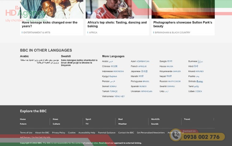Choose Hausa language link
This screenshot has width=232, height=146.
(166, 66)
